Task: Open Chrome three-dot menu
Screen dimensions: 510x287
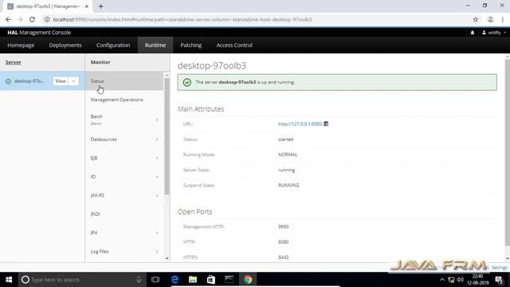Action: [x=503, y=19]
